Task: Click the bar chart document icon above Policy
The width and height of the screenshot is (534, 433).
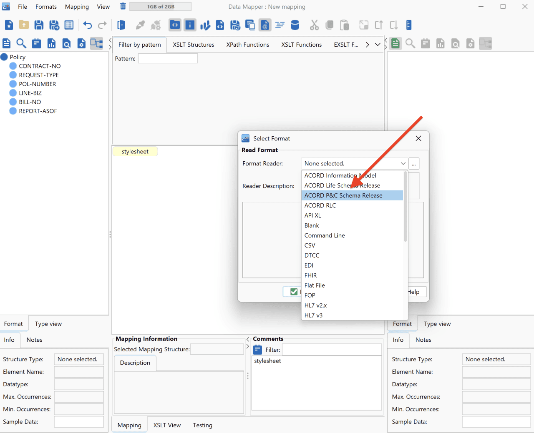Action: (x=51, y=43)
